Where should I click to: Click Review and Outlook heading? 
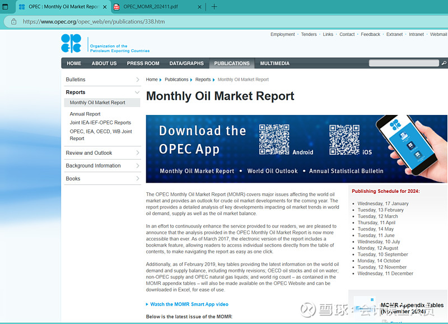89,152
